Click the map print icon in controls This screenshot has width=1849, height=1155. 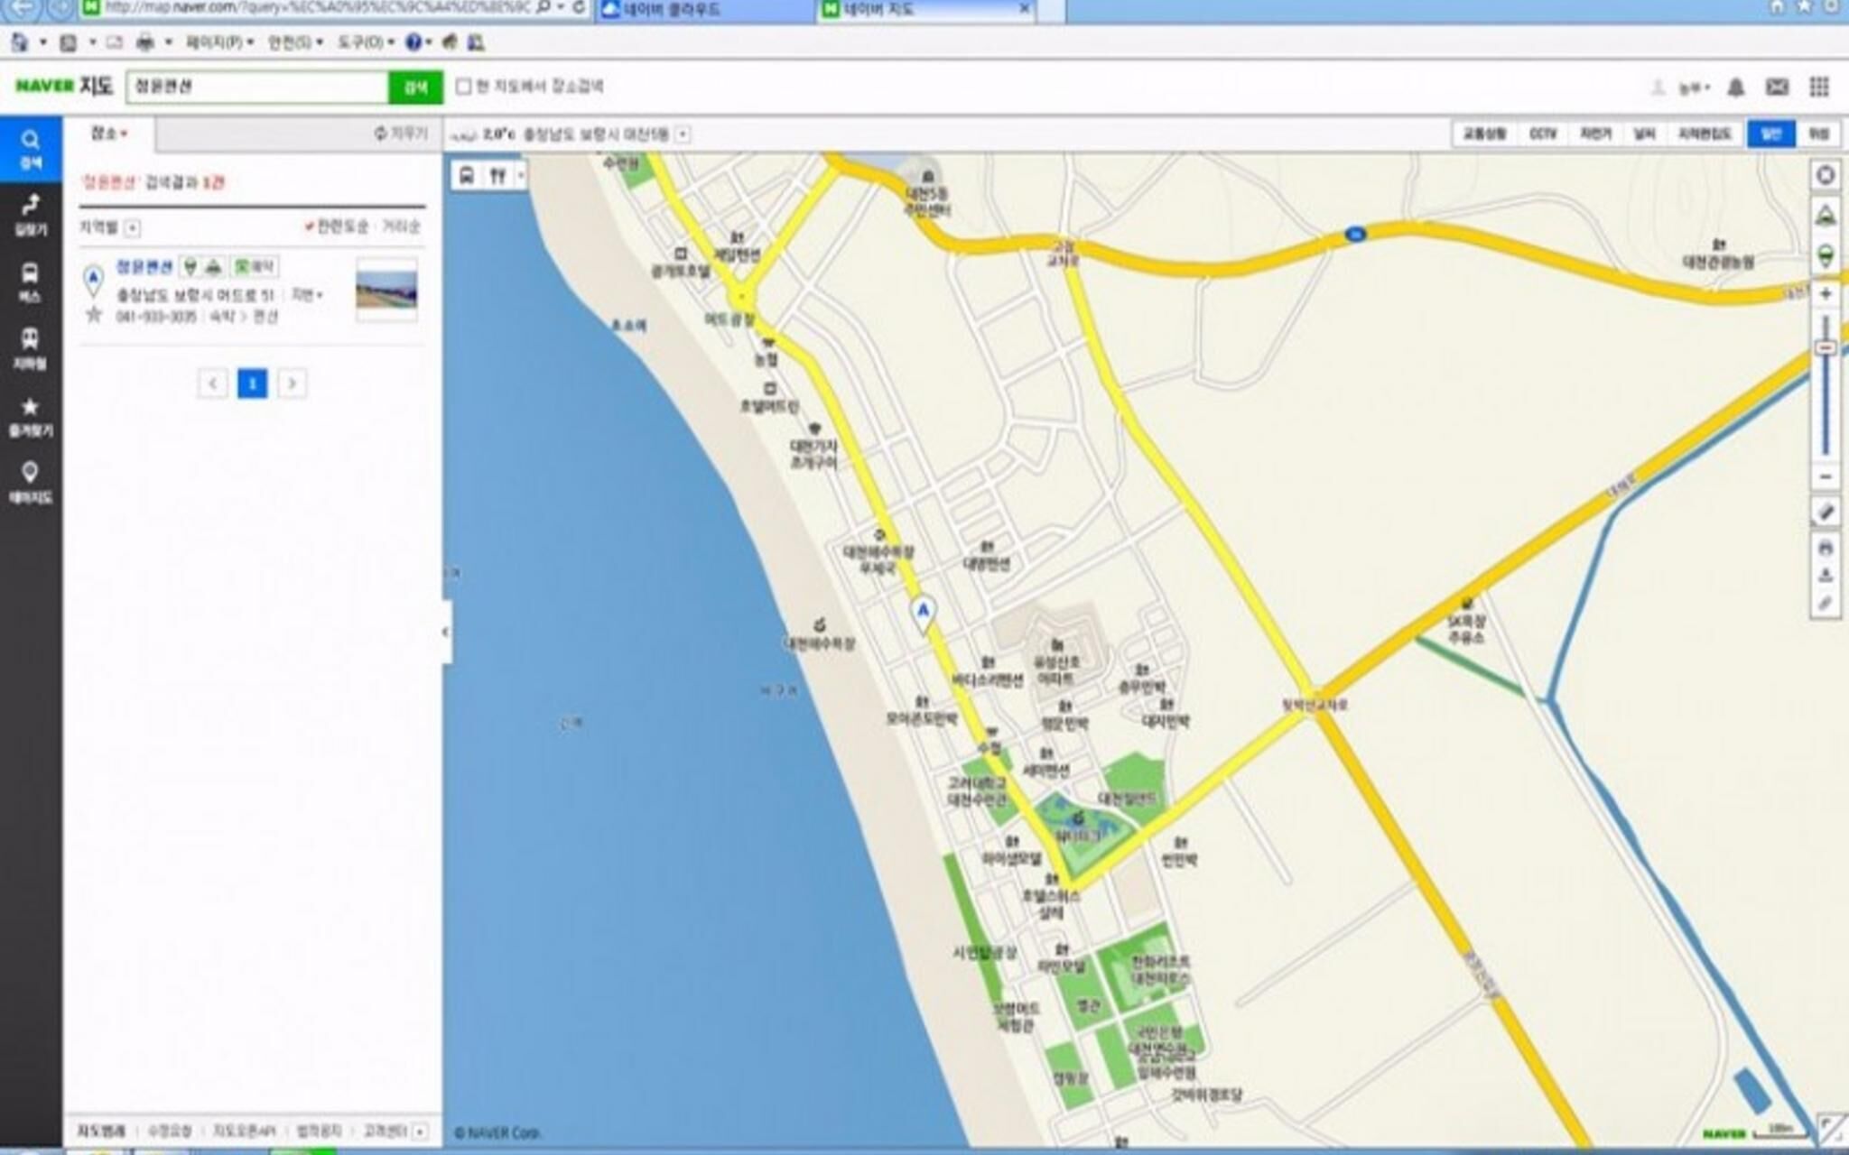pos(1826,547)
